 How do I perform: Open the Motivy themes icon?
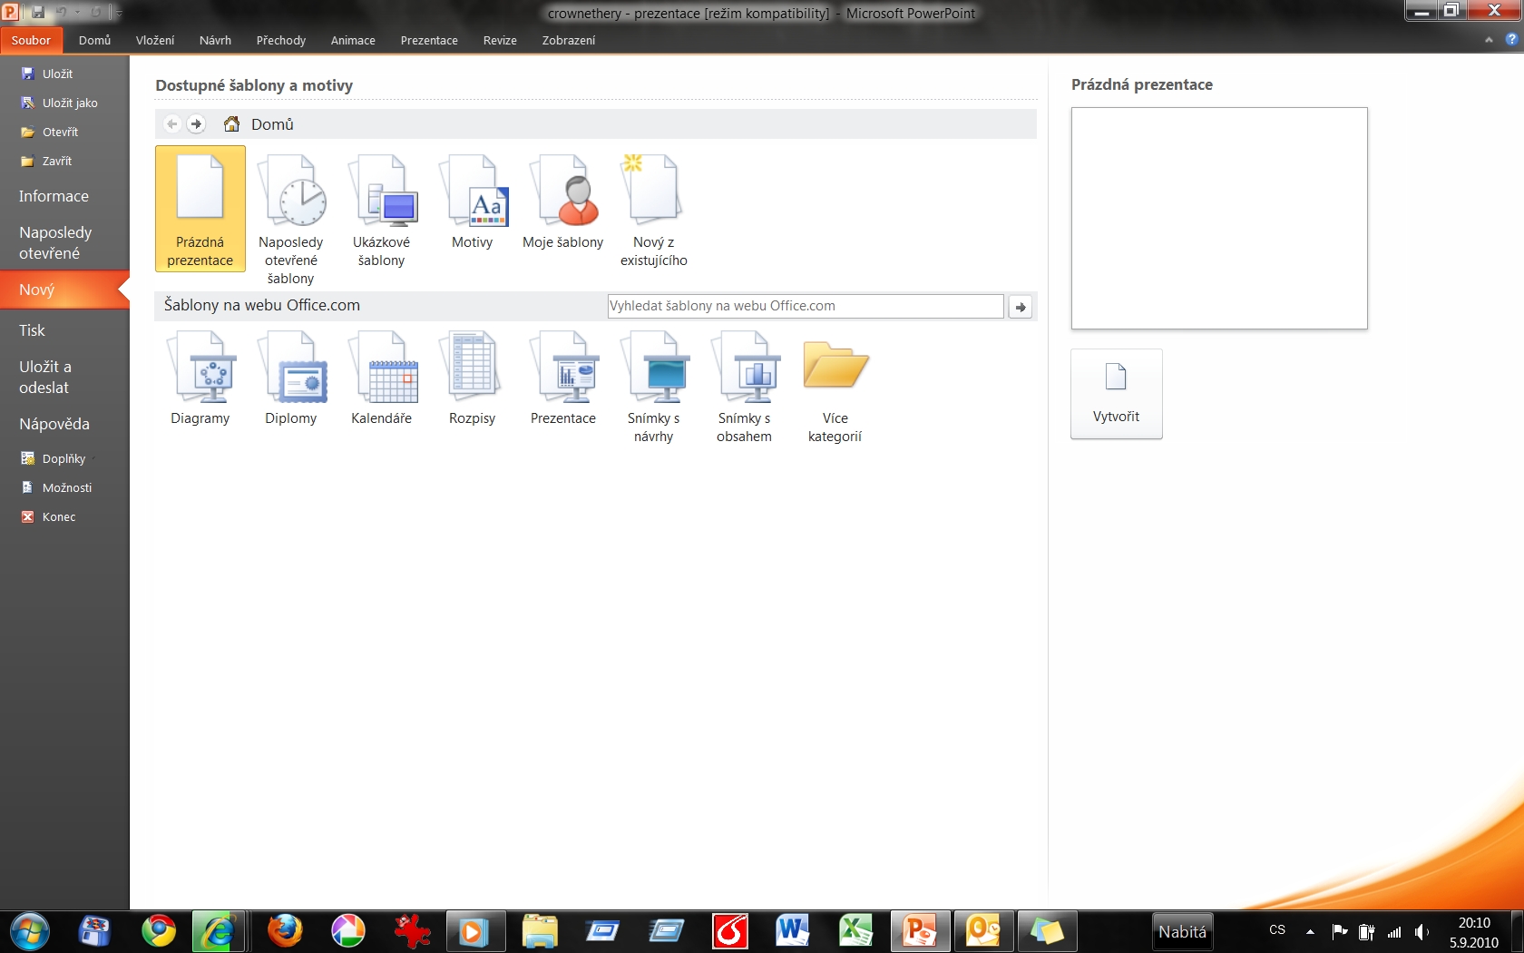(472, 201)
